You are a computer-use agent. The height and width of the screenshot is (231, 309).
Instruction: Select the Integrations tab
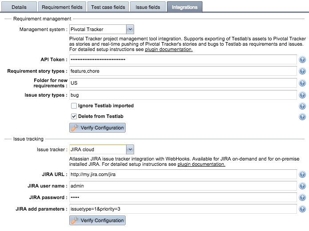coord(185,7)
